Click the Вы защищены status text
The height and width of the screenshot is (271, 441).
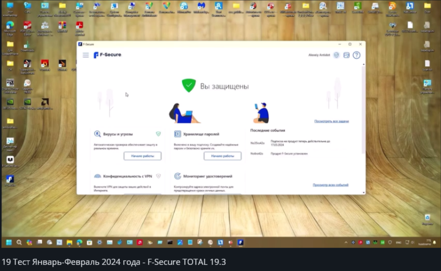click(x=224, y=86)
